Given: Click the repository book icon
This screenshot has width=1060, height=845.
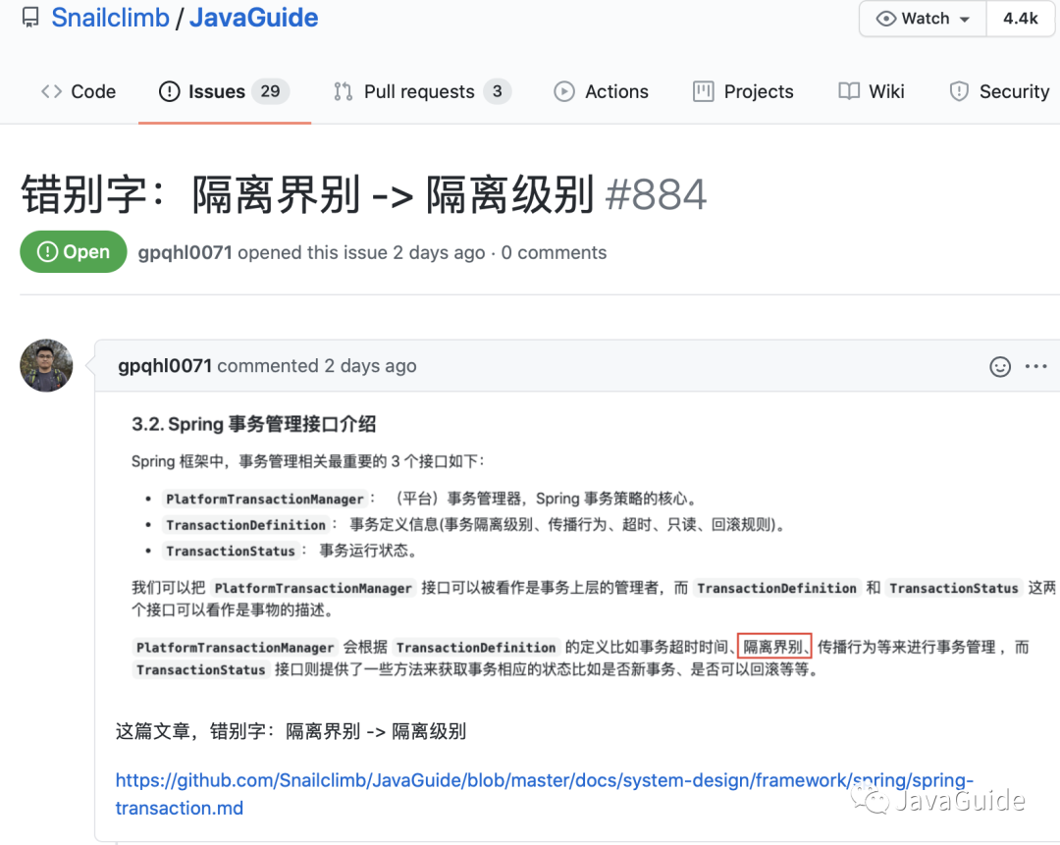Looking at the screenshot, I should [x=30, y=18].
